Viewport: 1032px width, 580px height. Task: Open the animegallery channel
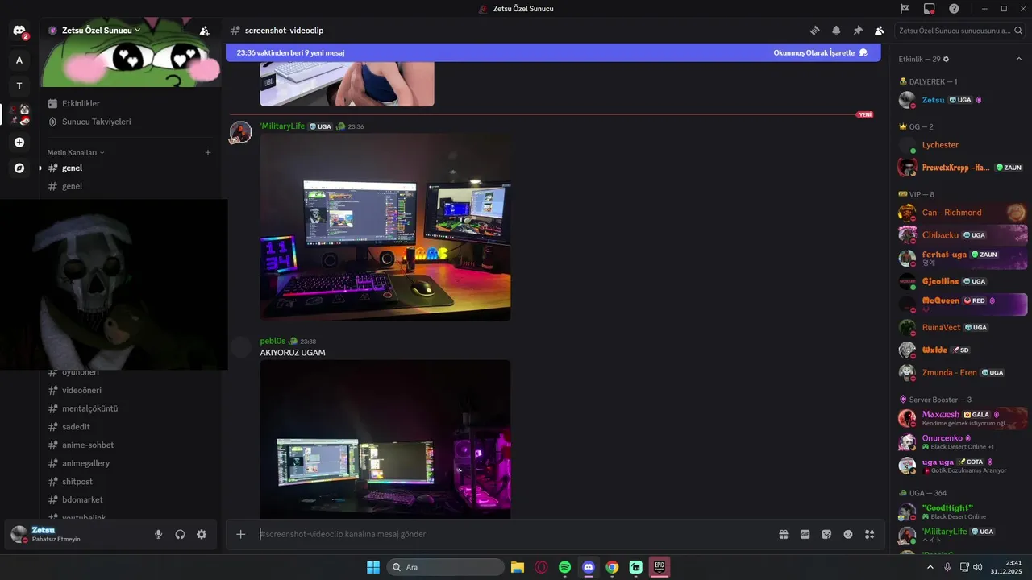pyautogui.click(x=130, y=463)
